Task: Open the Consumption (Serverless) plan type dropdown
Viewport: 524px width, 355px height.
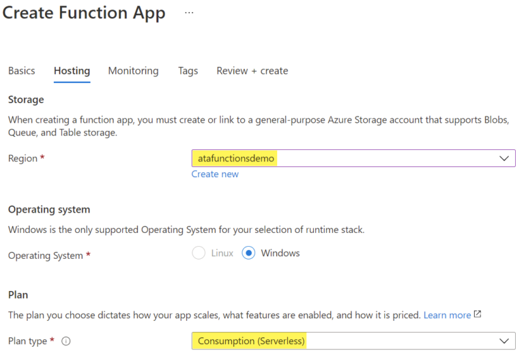Action: [x=353, y=341]
